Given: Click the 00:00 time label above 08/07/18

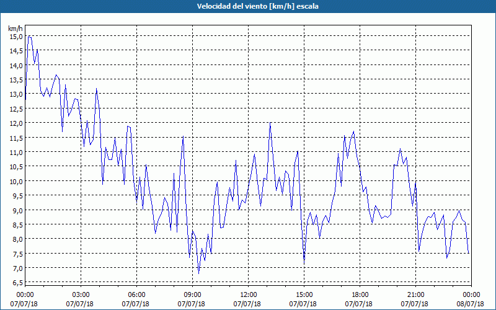Looking at the screenshot, I should [x=471, y=295].
